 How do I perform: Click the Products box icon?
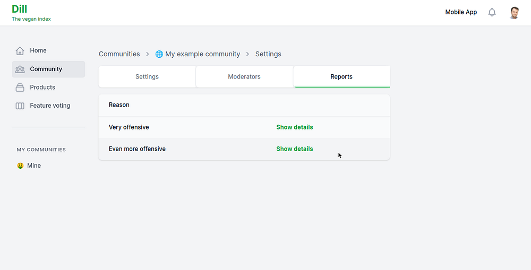pyautogui.click(x=20, y=88)
